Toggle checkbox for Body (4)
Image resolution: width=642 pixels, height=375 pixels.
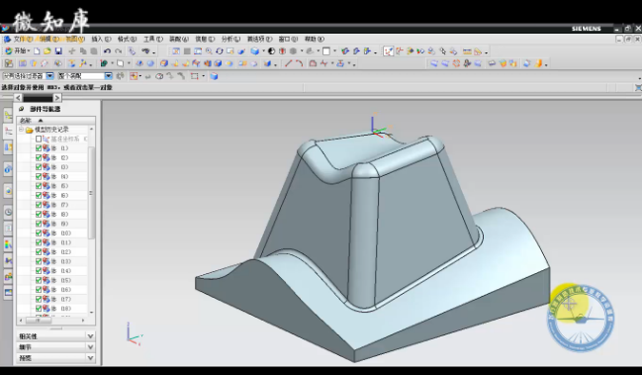39,176
